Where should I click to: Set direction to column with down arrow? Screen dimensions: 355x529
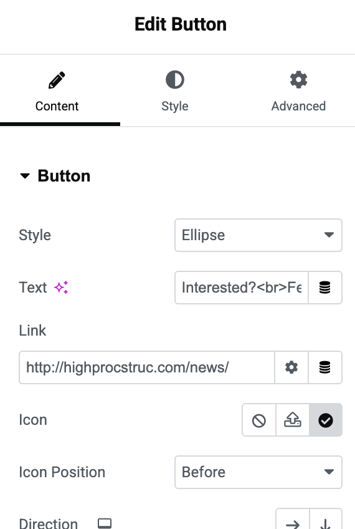point(326,520)
